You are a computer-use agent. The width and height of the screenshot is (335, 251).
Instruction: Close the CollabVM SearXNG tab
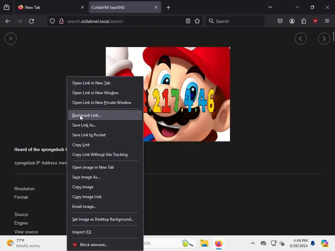156,7
